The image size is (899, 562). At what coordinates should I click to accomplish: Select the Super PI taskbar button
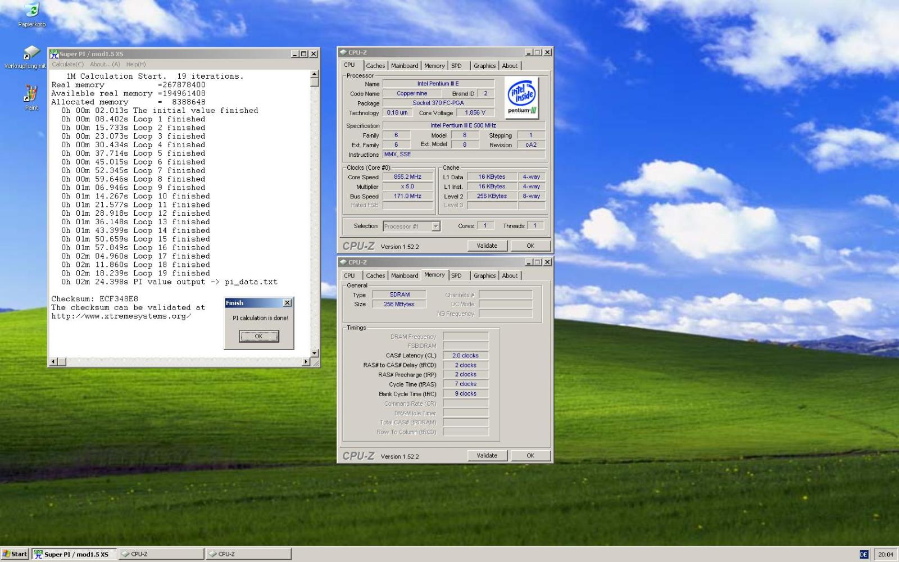(x=74, y=554)
